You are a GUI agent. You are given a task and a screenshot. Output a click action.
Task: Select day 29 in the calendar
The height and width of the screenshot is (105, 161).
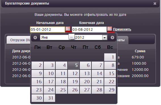pos(110,90)
